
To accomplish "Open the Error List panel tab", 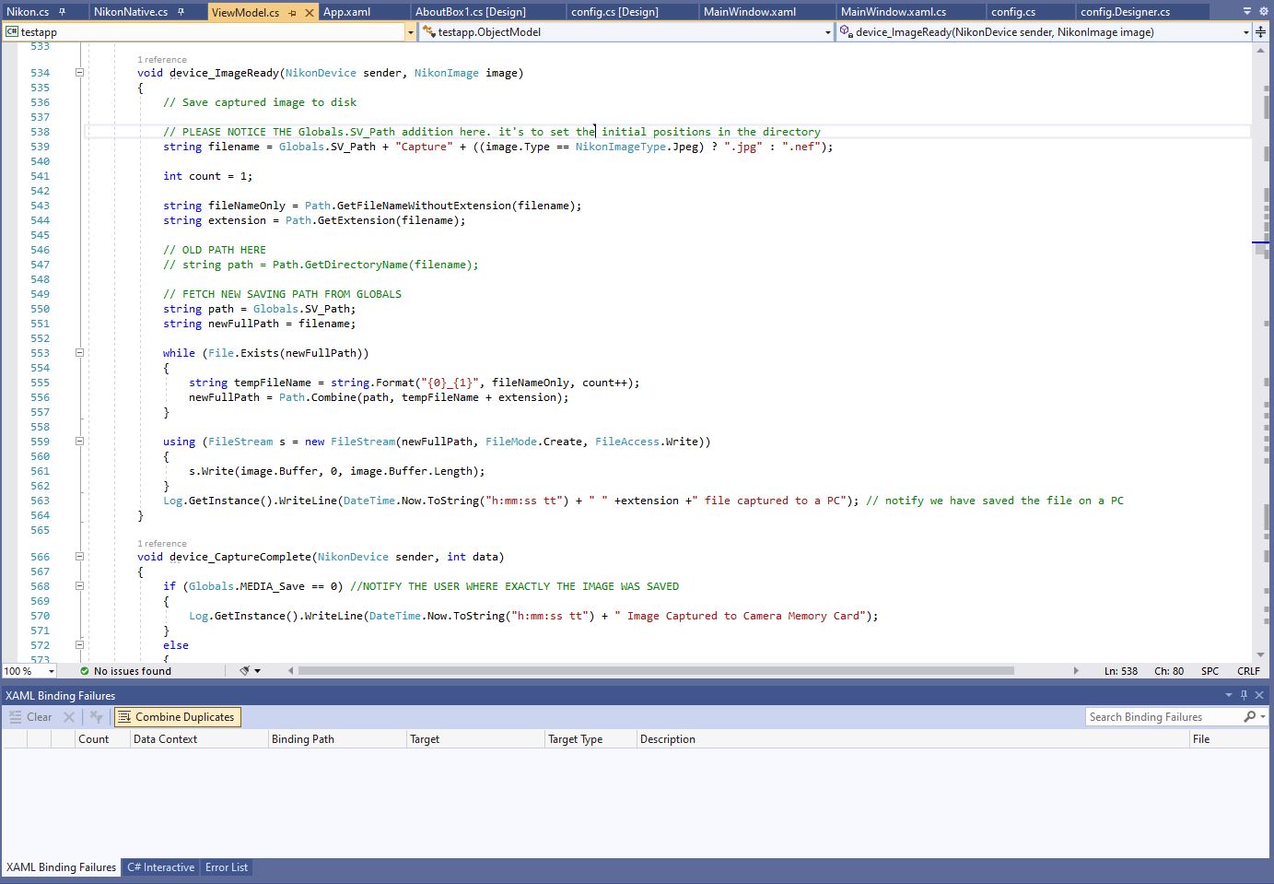I will click(227, 867).
